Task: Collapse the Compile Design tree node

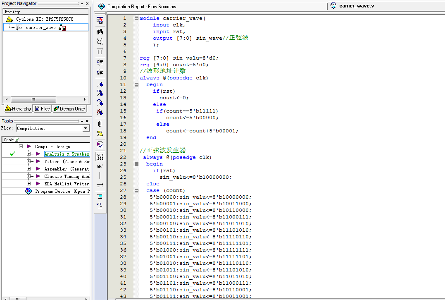Action: [21, 146]
